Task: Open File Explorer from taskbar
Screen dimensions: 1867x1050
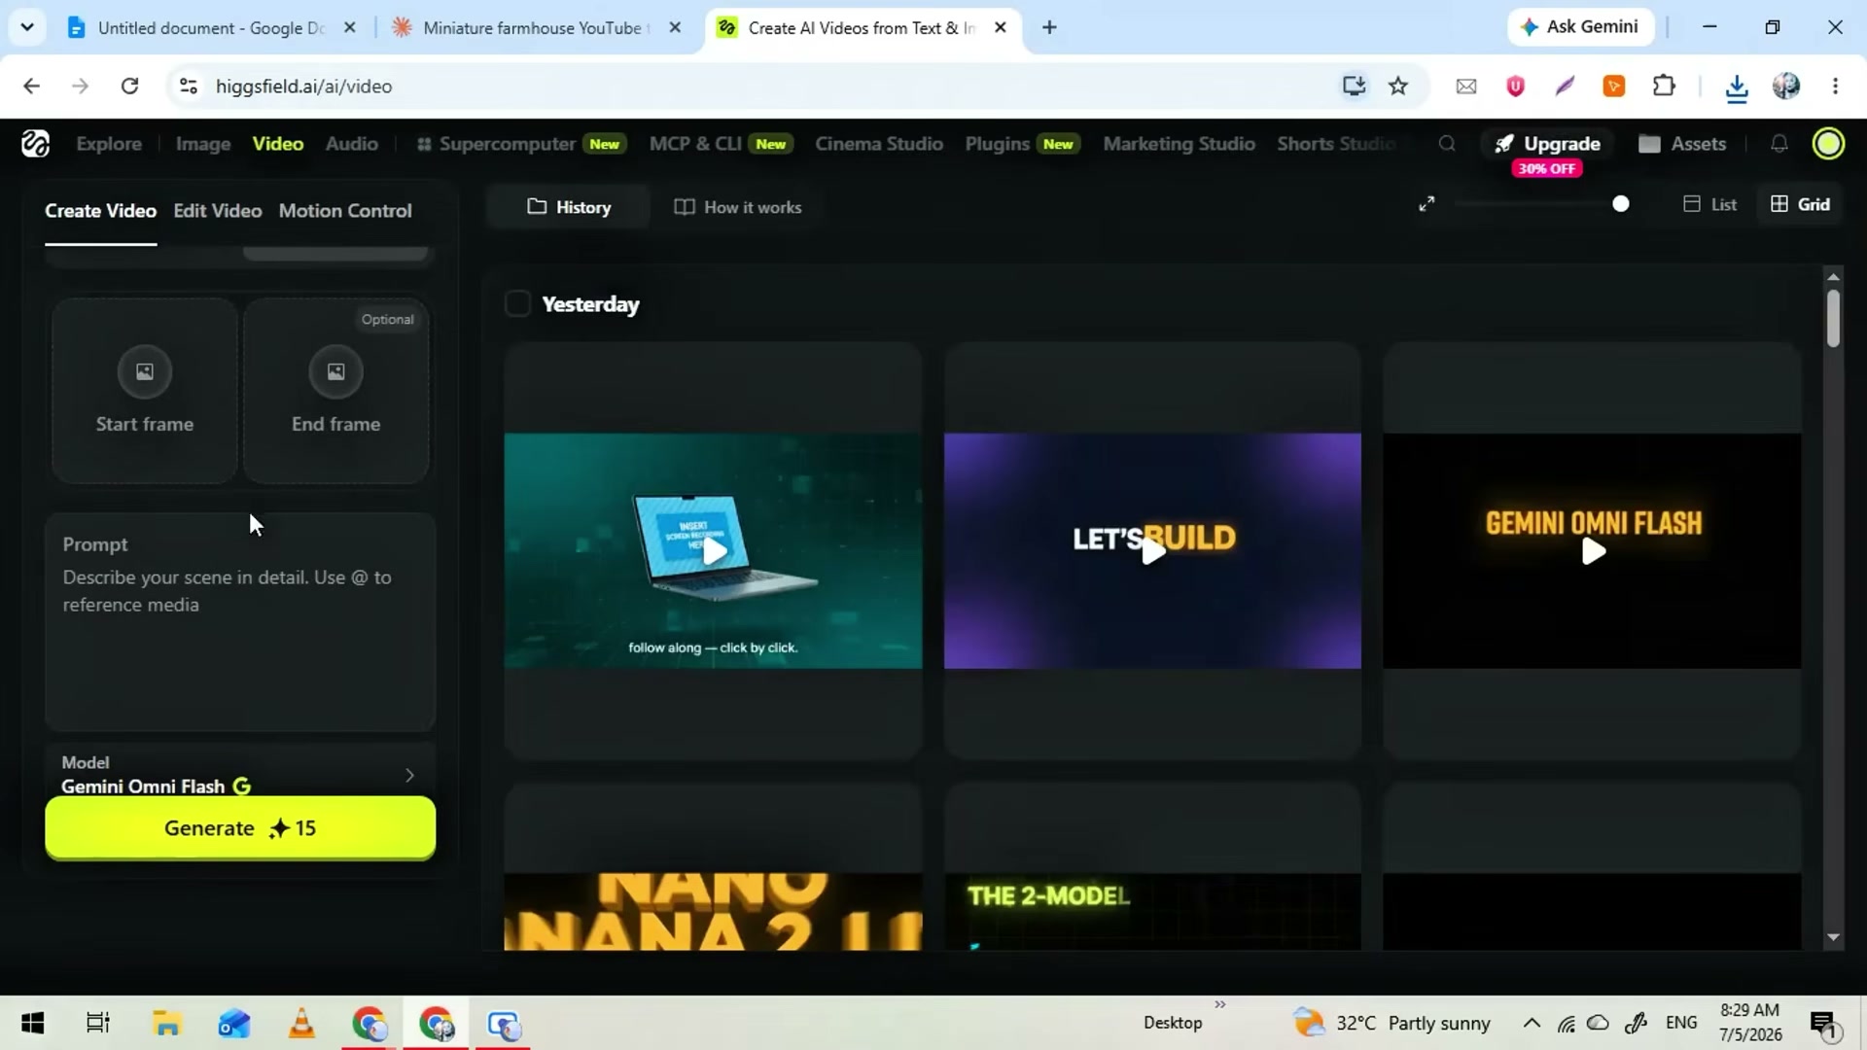Action: click(166, 1023)
